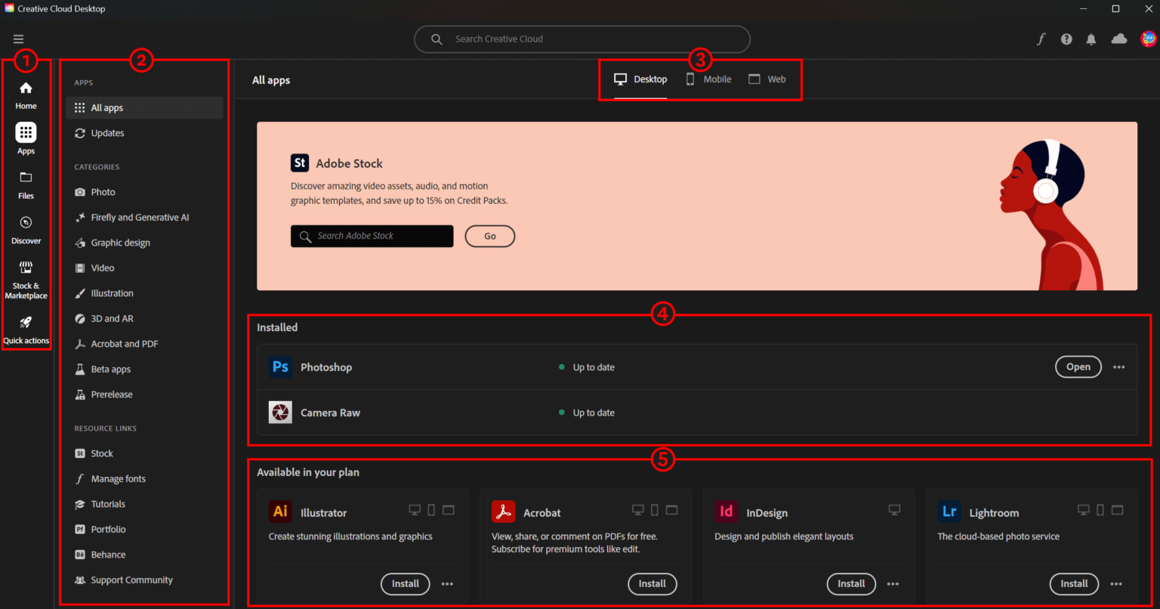Click the notifications bell icon
Image resolution: width=1160 pixels, height=609 pixels.
1091,39
